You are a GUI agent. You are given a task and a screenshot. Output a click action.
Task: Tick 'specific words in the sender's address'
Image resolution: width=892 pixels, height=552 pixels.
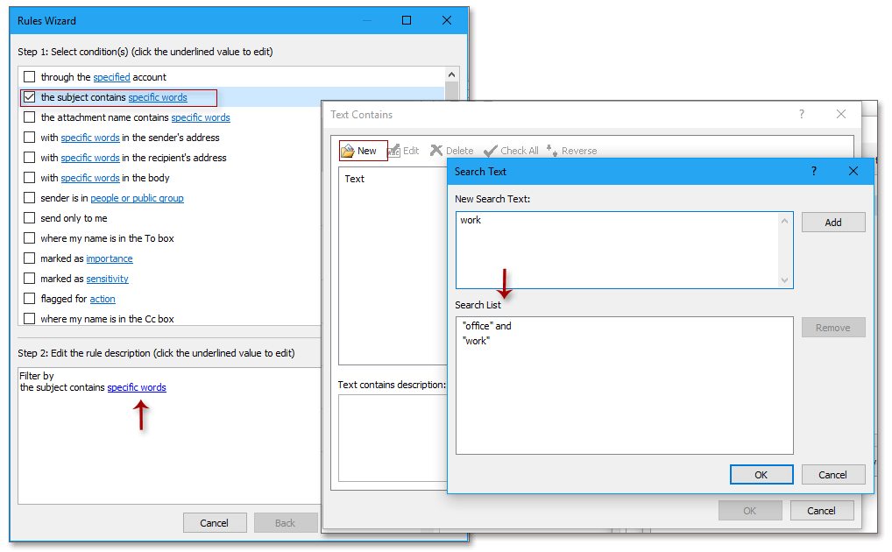click(30, 138)
